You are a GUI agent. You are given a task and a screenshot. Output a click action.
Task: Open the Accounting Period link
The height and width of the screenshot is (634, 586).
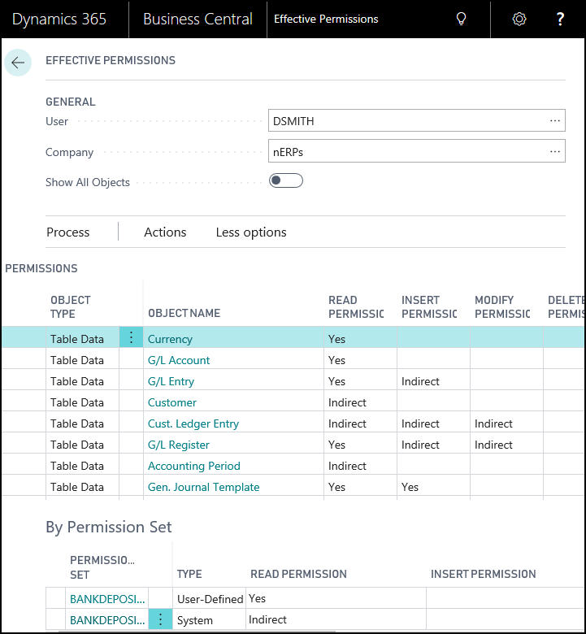tap(193, 466)
